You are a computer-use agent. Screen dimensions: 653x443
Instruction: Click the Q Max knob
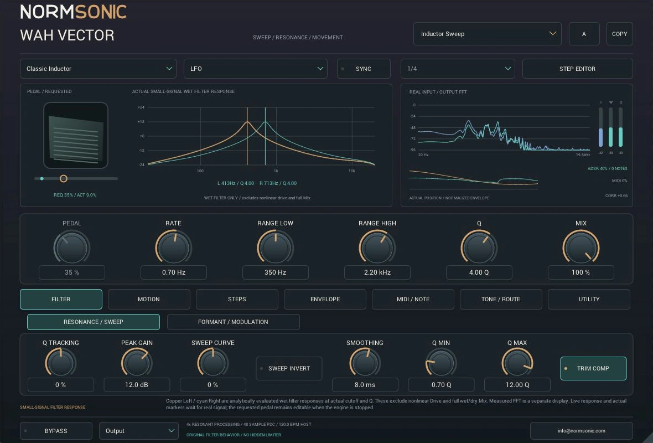coord(517,363)
